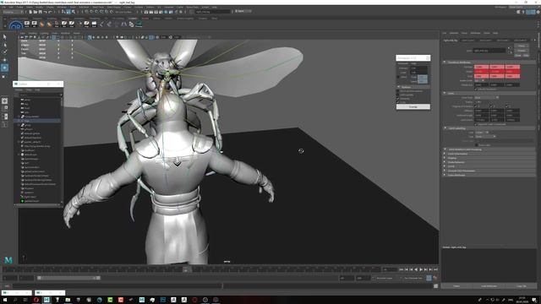Save the scene with the disk icon
The image size is (541, 304).
[x=40, y=12]
